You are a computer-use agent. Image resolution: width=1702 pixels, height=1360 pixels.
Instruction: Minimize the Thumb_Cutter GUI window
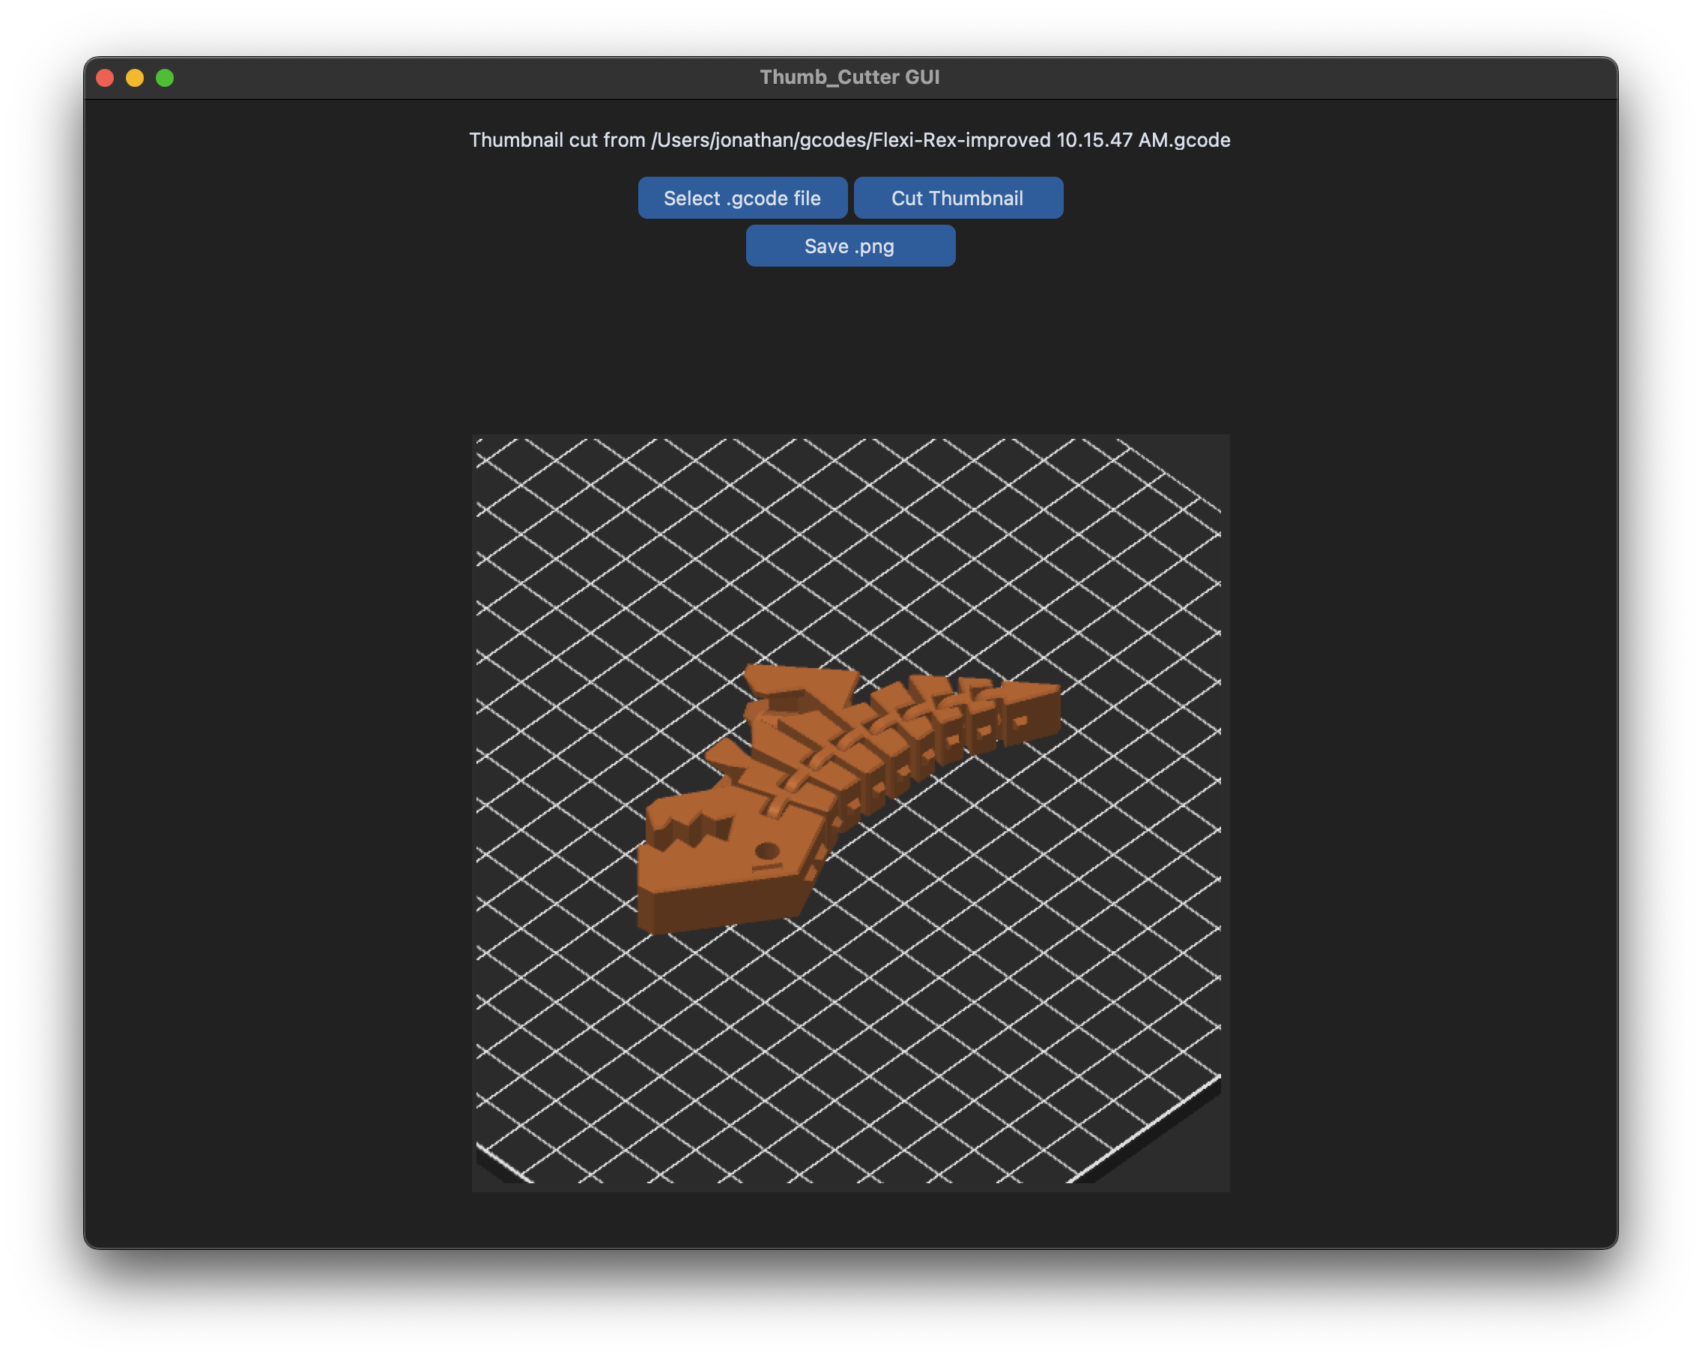click(135, 77)
